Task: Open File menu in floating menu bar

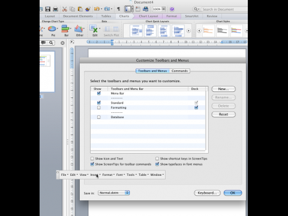Action: tap(64, 175)
